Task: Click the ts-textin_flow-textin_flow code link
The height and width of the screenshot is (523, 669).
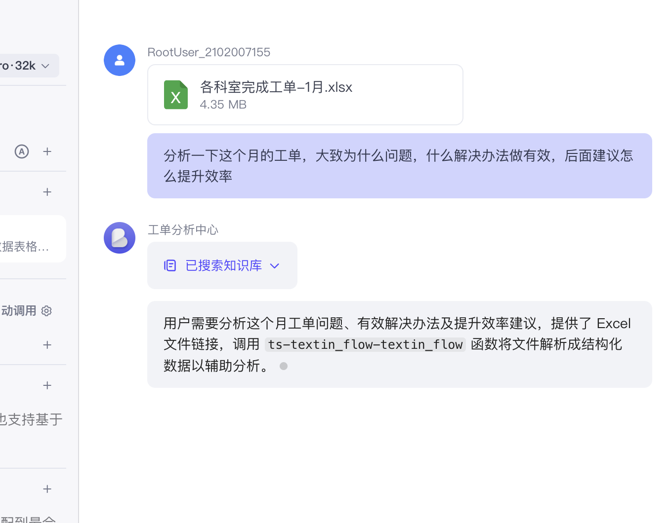Action: pos(365,344)
